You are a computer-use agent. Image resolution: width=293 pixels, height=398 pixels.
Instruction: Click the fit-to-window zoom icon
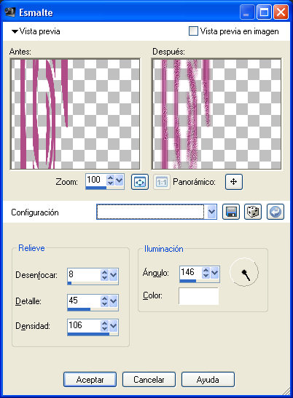pyautogui.click(x=140, y=182)
